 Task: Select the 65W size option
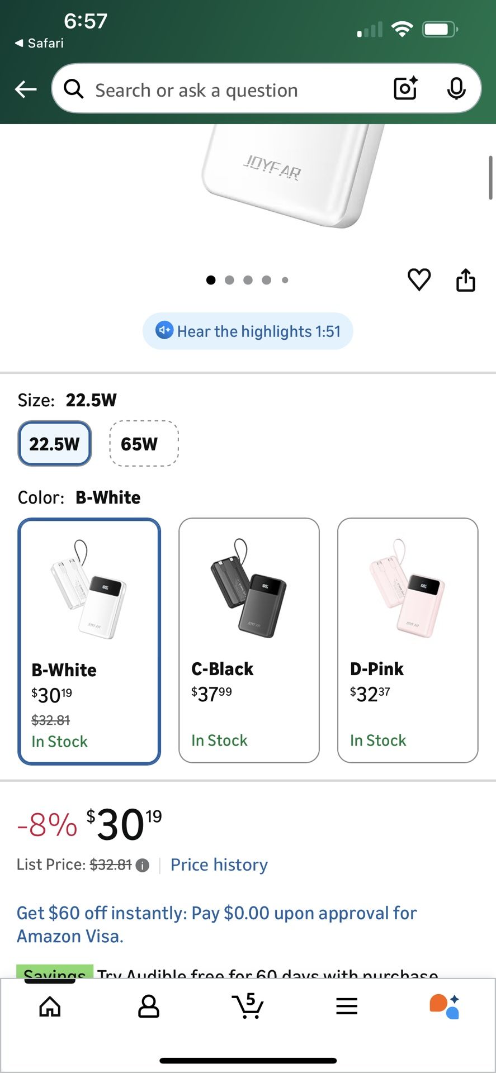144,444
